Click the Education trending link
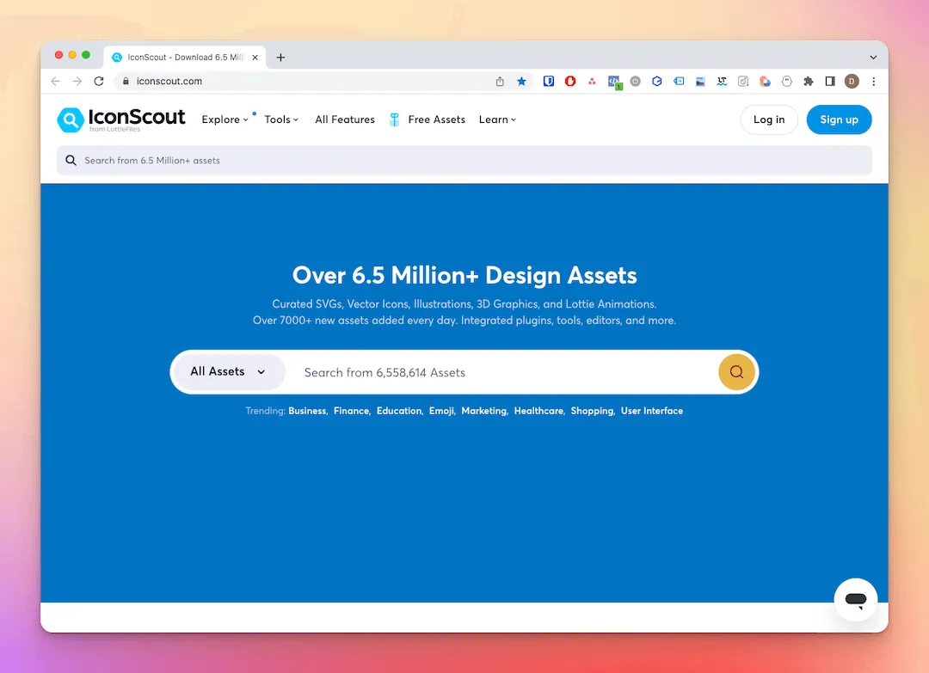This screenshot has height=673, width=929. (x=399, y=411)
